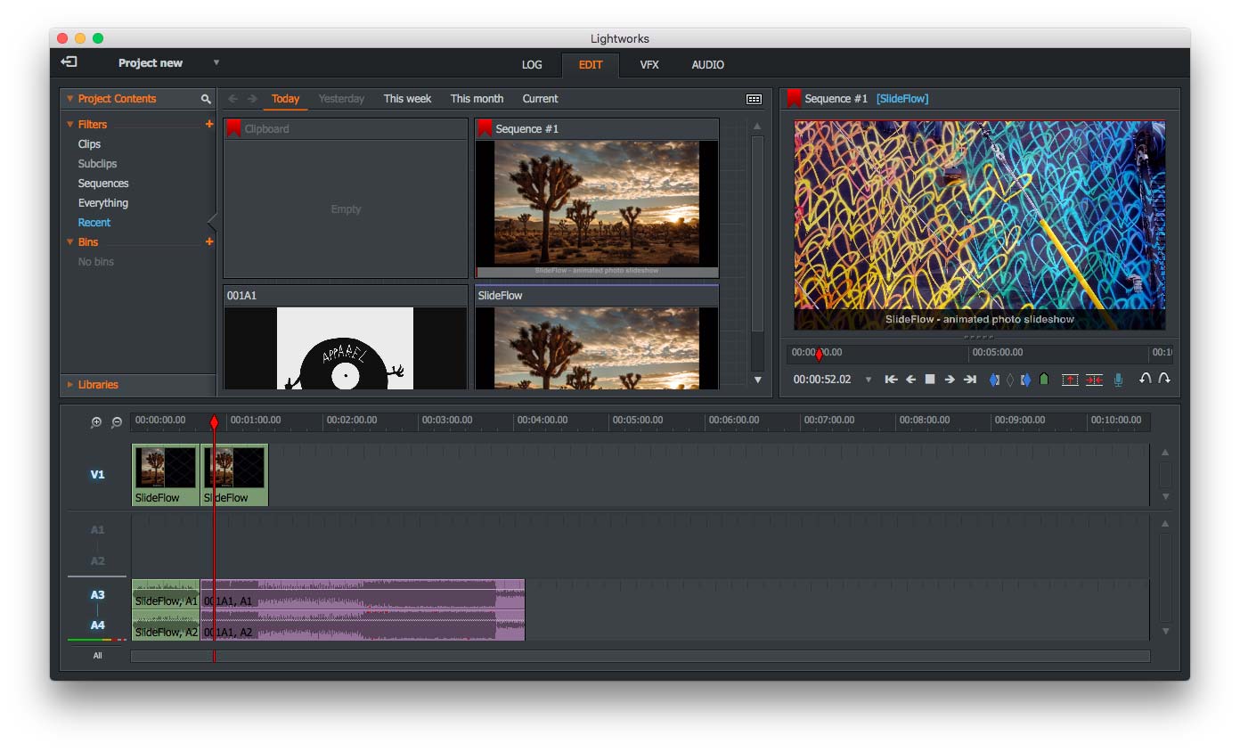
Task: Click the Sequence #1 tile red flag
Action: (485, 128)
